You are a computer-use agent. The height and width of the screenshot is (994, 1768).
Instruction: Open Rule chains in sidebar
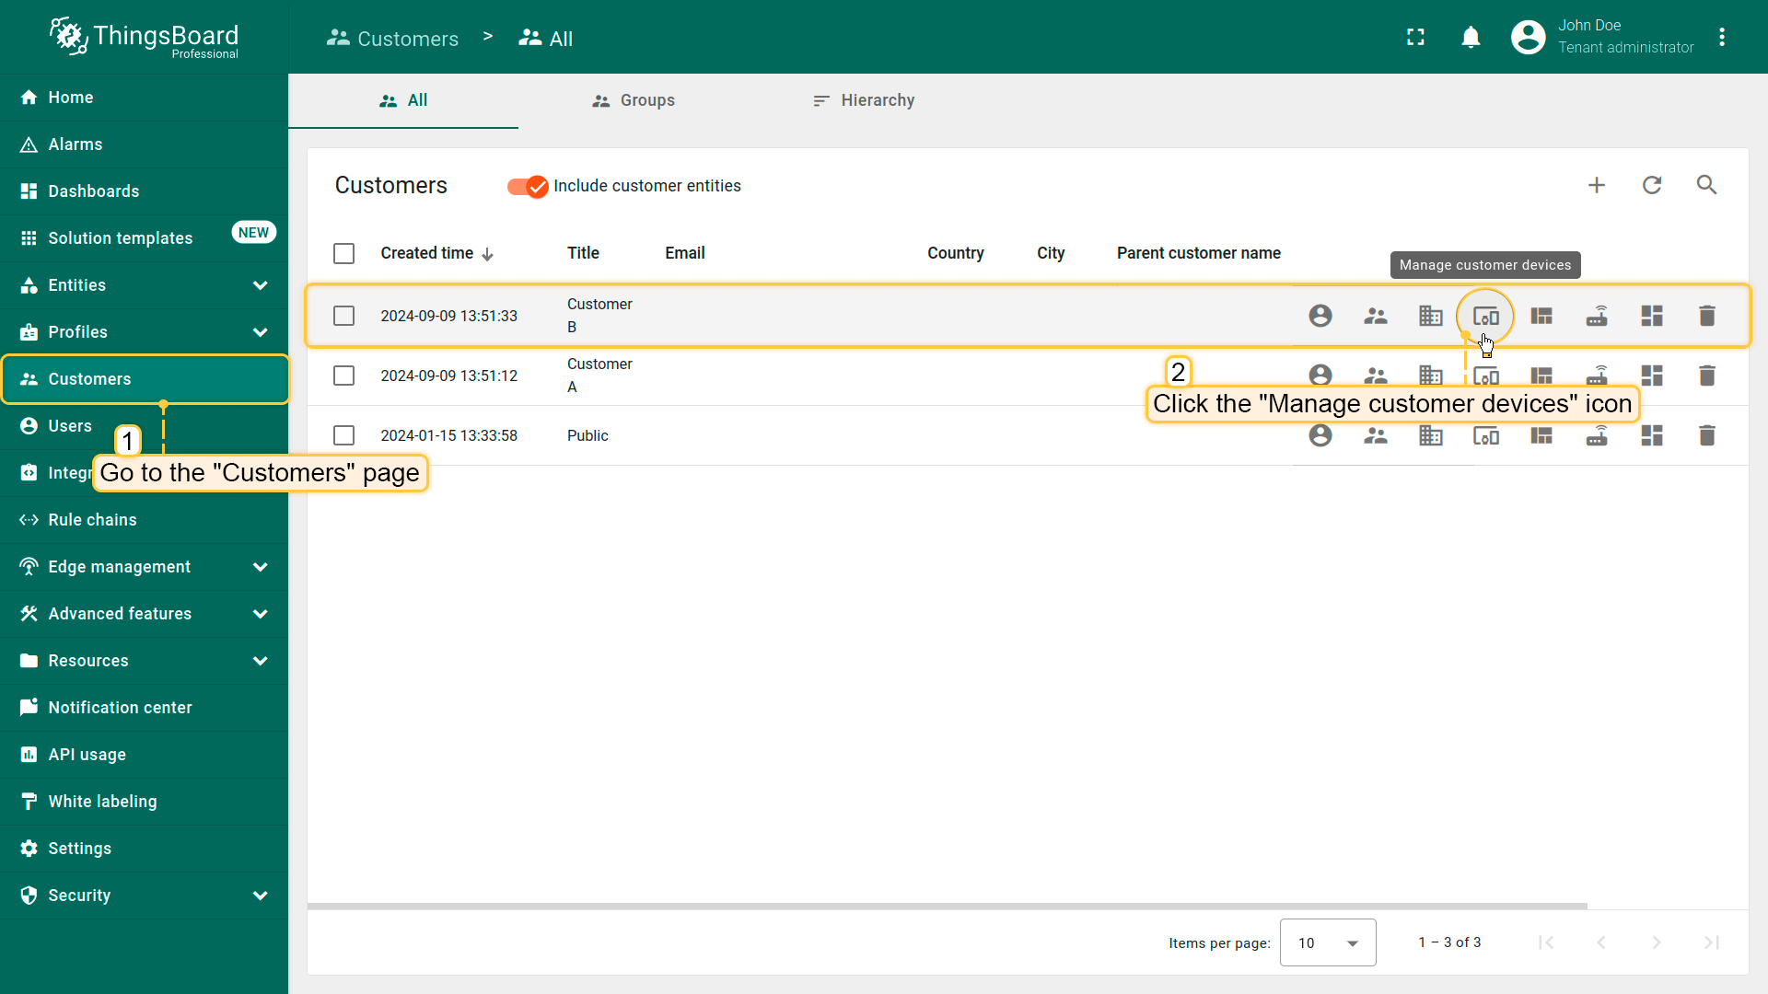click(92, 520)
